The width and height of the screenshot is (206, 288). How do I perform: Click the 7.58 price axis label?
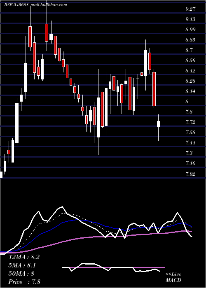tap(190, 132)
